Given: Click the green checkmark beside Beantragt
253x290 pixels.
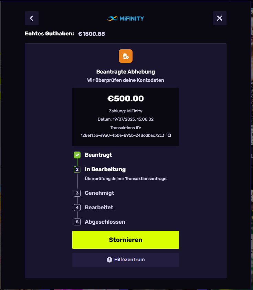Looking at the screenshot, I should point(77,155).
